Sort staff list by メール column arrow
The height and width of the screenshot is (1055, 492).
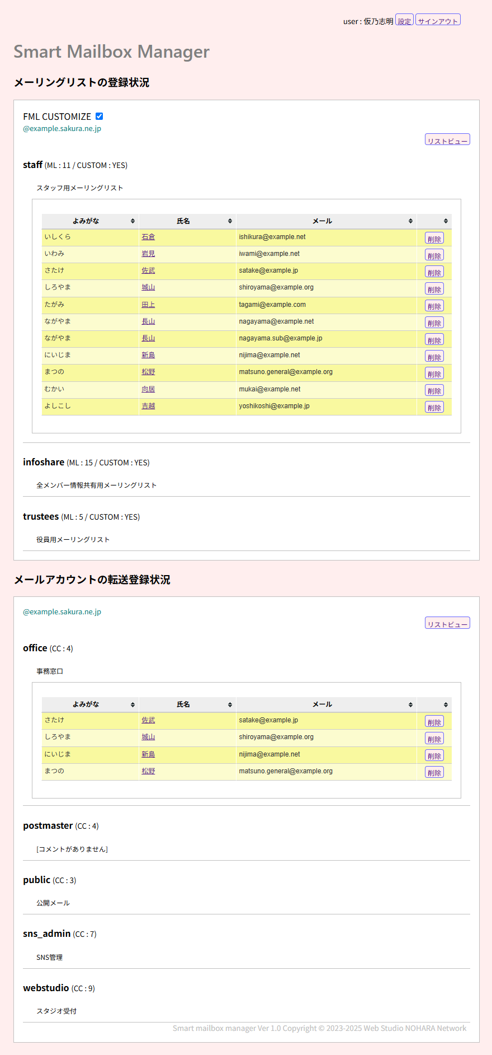click(x=410, y=221)
